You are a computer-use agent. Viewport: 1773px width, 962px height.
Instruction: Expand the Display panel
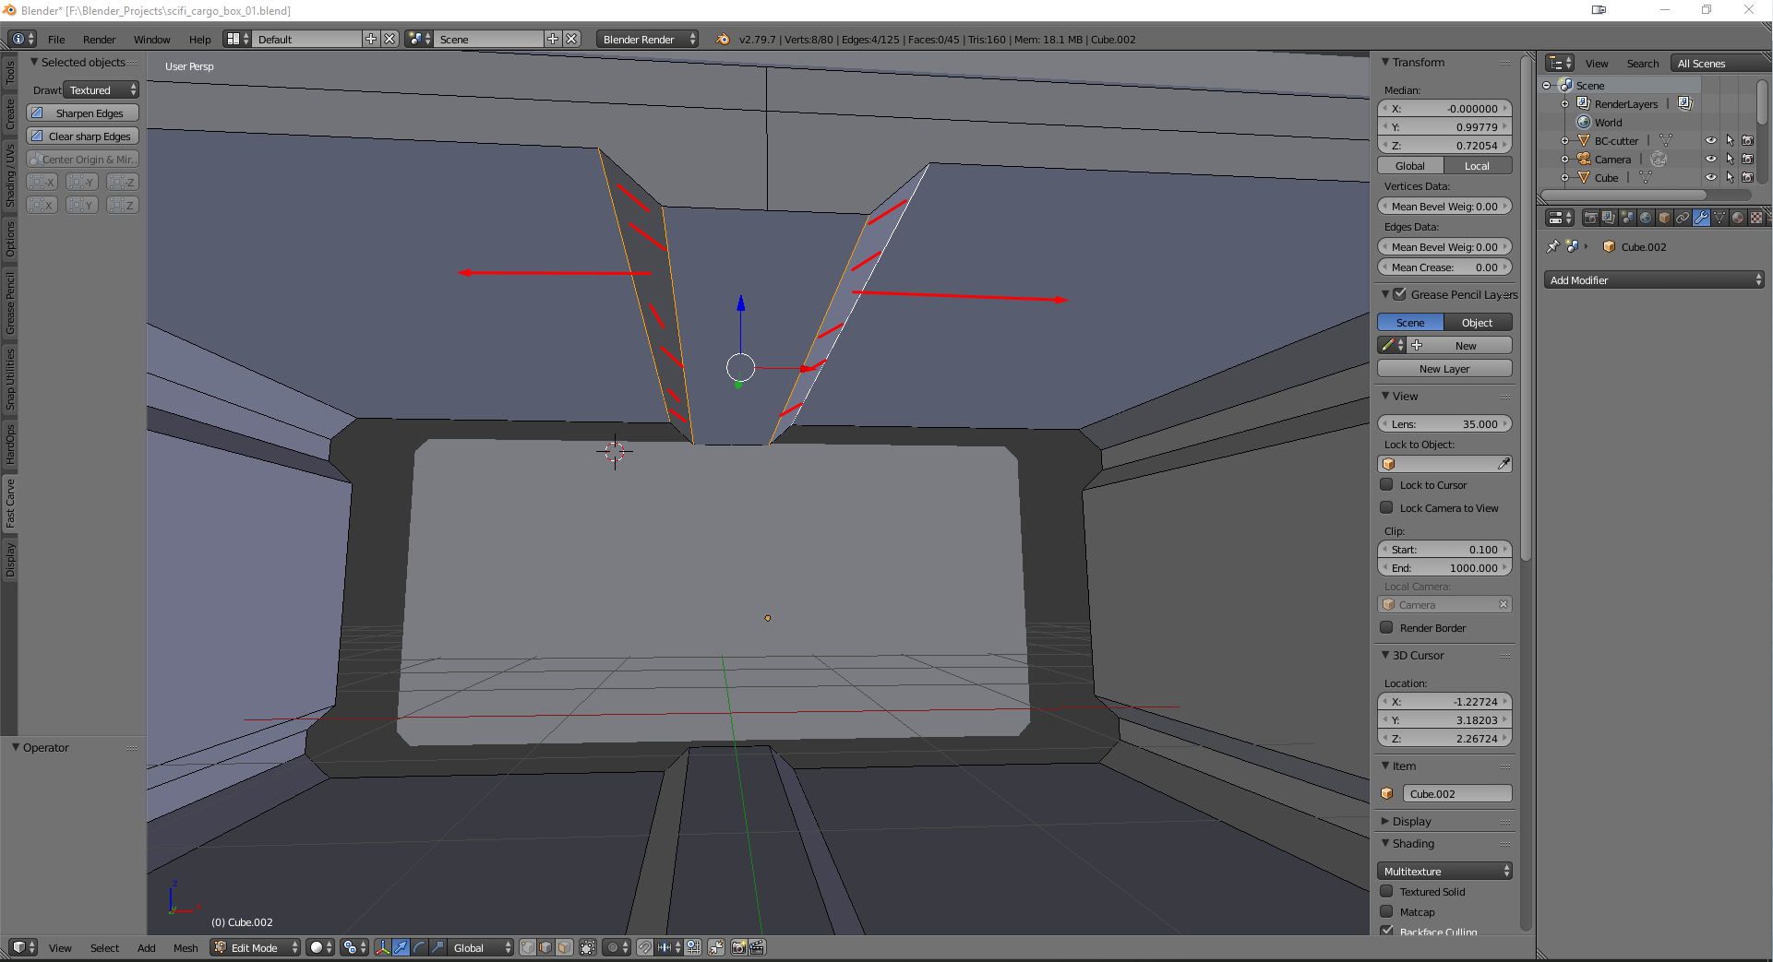(1385, 821)
